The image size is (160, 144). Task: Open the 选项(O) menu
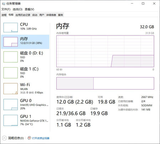point(17,9)
